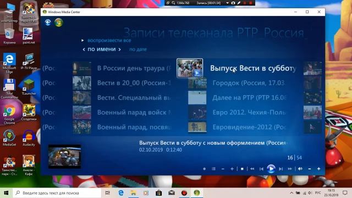Open the paint.net desktop icon

29,36
